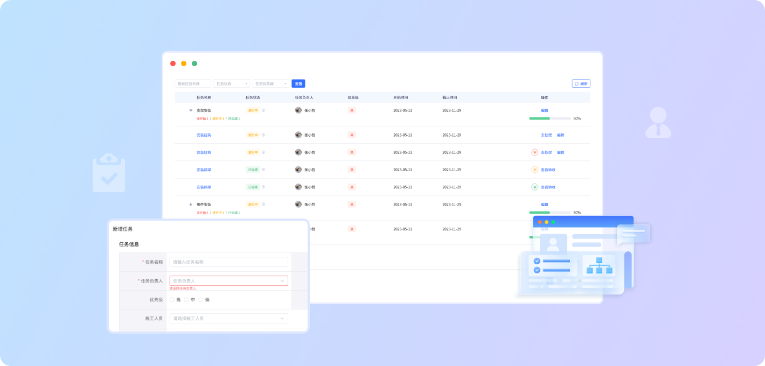The width and height of the screenshot is (765, 366).
Task: Click the 支架安装 progress bar
Action: pyautogui.click(x=550, y=118)
